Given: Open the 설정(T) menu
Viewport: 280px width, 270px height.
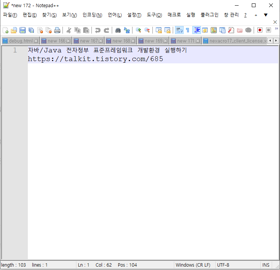Looking at the screenshot, I should (134, 15).
